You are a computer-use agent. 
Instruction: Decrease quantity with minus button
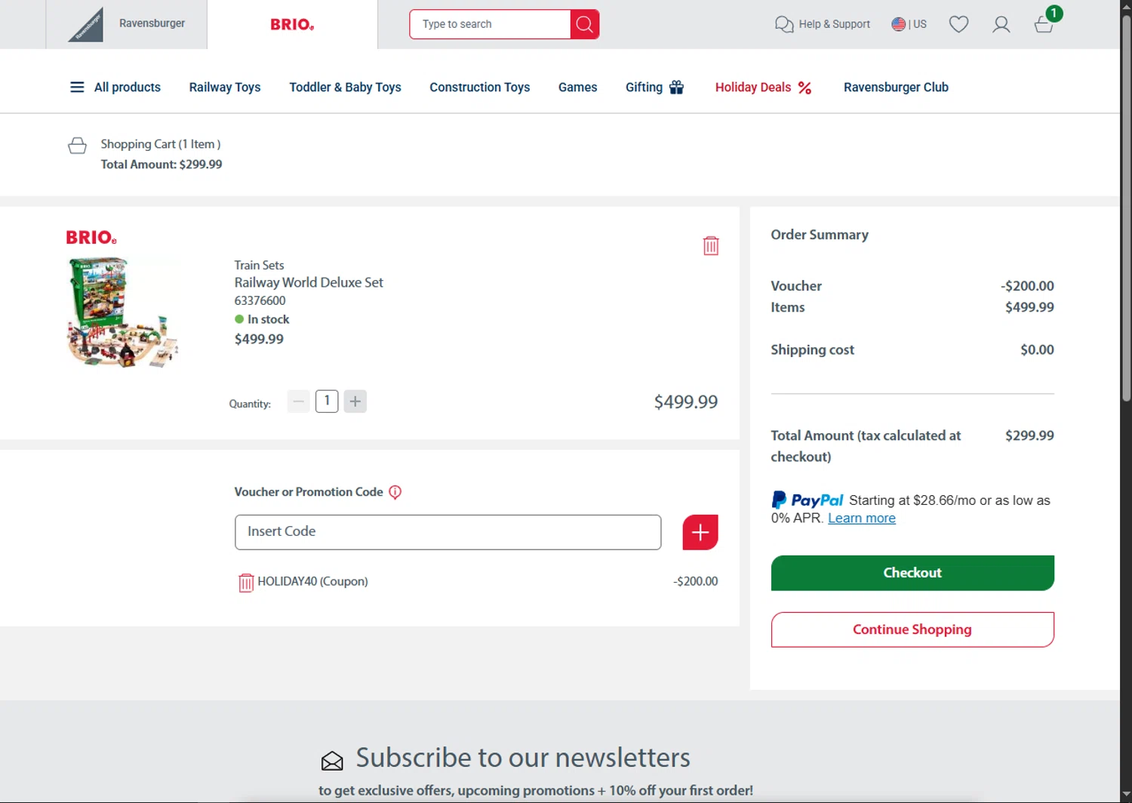pos(298,401)
